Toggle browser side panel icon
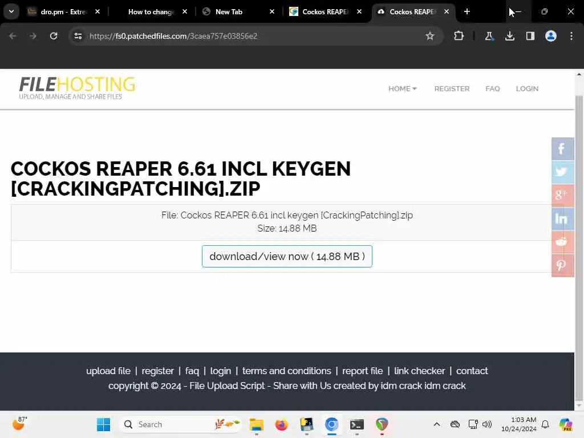 530,36
